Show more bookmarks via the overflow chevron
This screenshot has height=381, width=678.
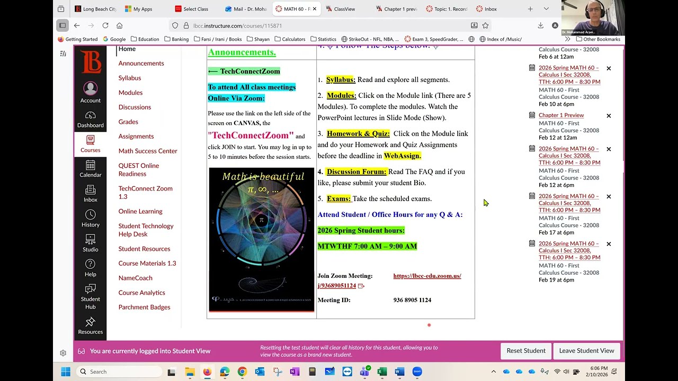[567, 39]
